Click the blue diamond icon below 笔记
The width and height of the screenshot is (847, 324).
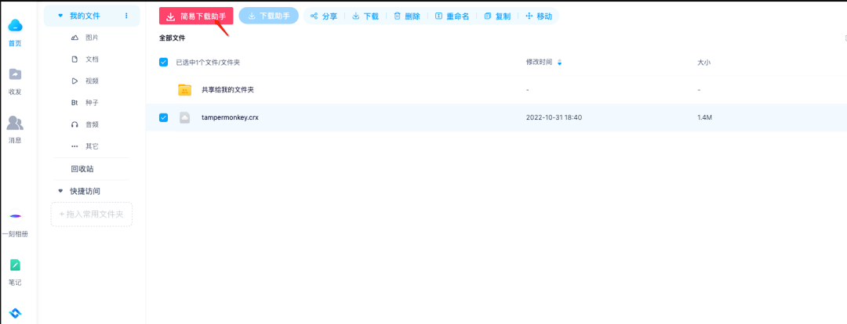[15, 313]
